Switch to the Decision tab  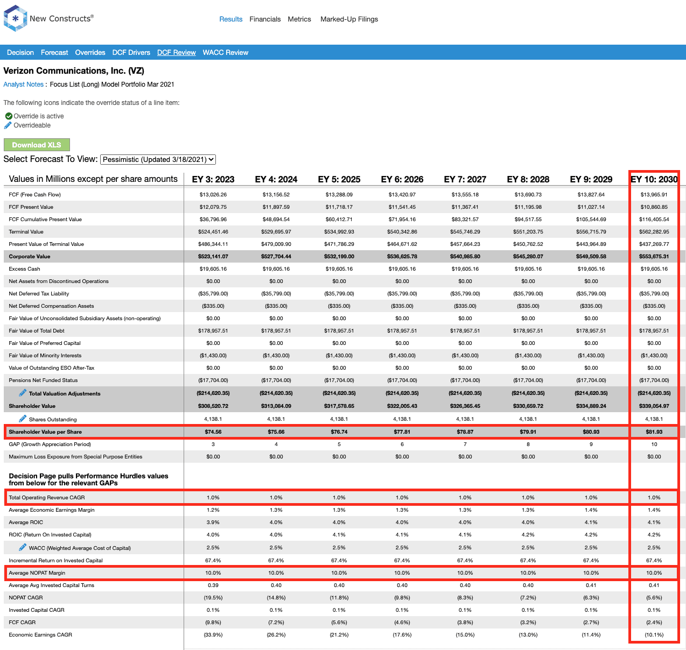click(20, 53)
